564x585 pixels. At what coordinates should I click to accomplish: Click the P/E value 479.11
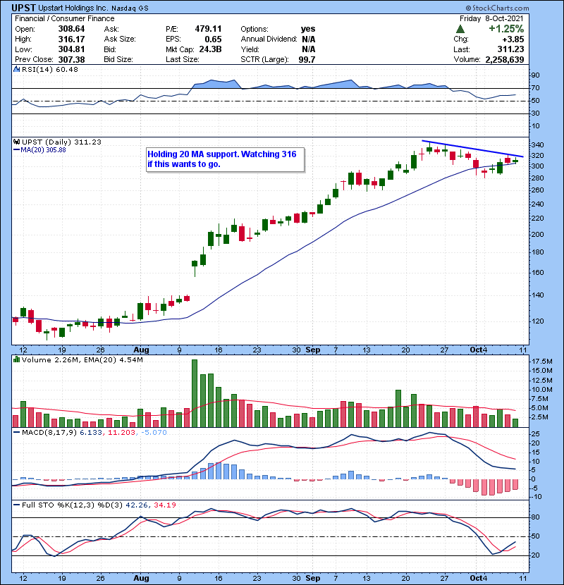[x=208, y=29]
